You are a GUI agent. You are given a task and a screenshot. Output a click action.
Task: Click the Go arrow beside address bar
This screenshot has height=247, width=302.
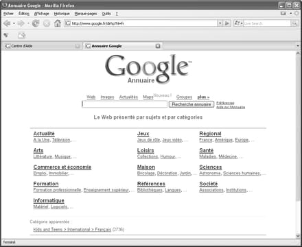point(227,23)
